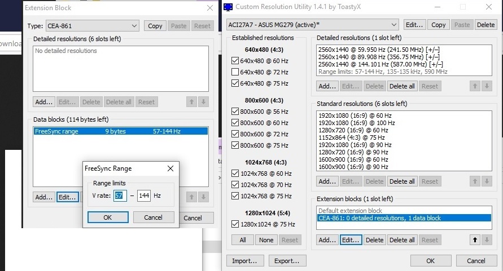Move the CEA-861 extension block up
The image size is (503, 271).
(475, 240)
